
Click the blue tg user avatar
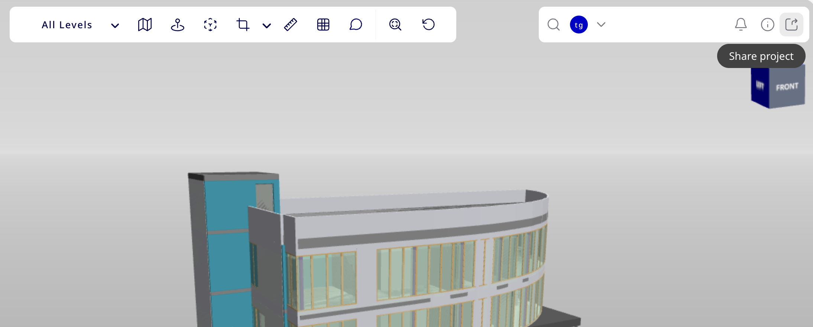click(x=579, y=25)
